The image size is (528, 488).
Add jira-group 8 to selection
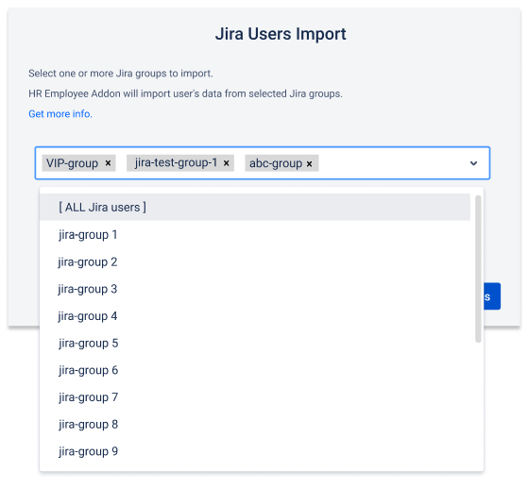point(255,425)
